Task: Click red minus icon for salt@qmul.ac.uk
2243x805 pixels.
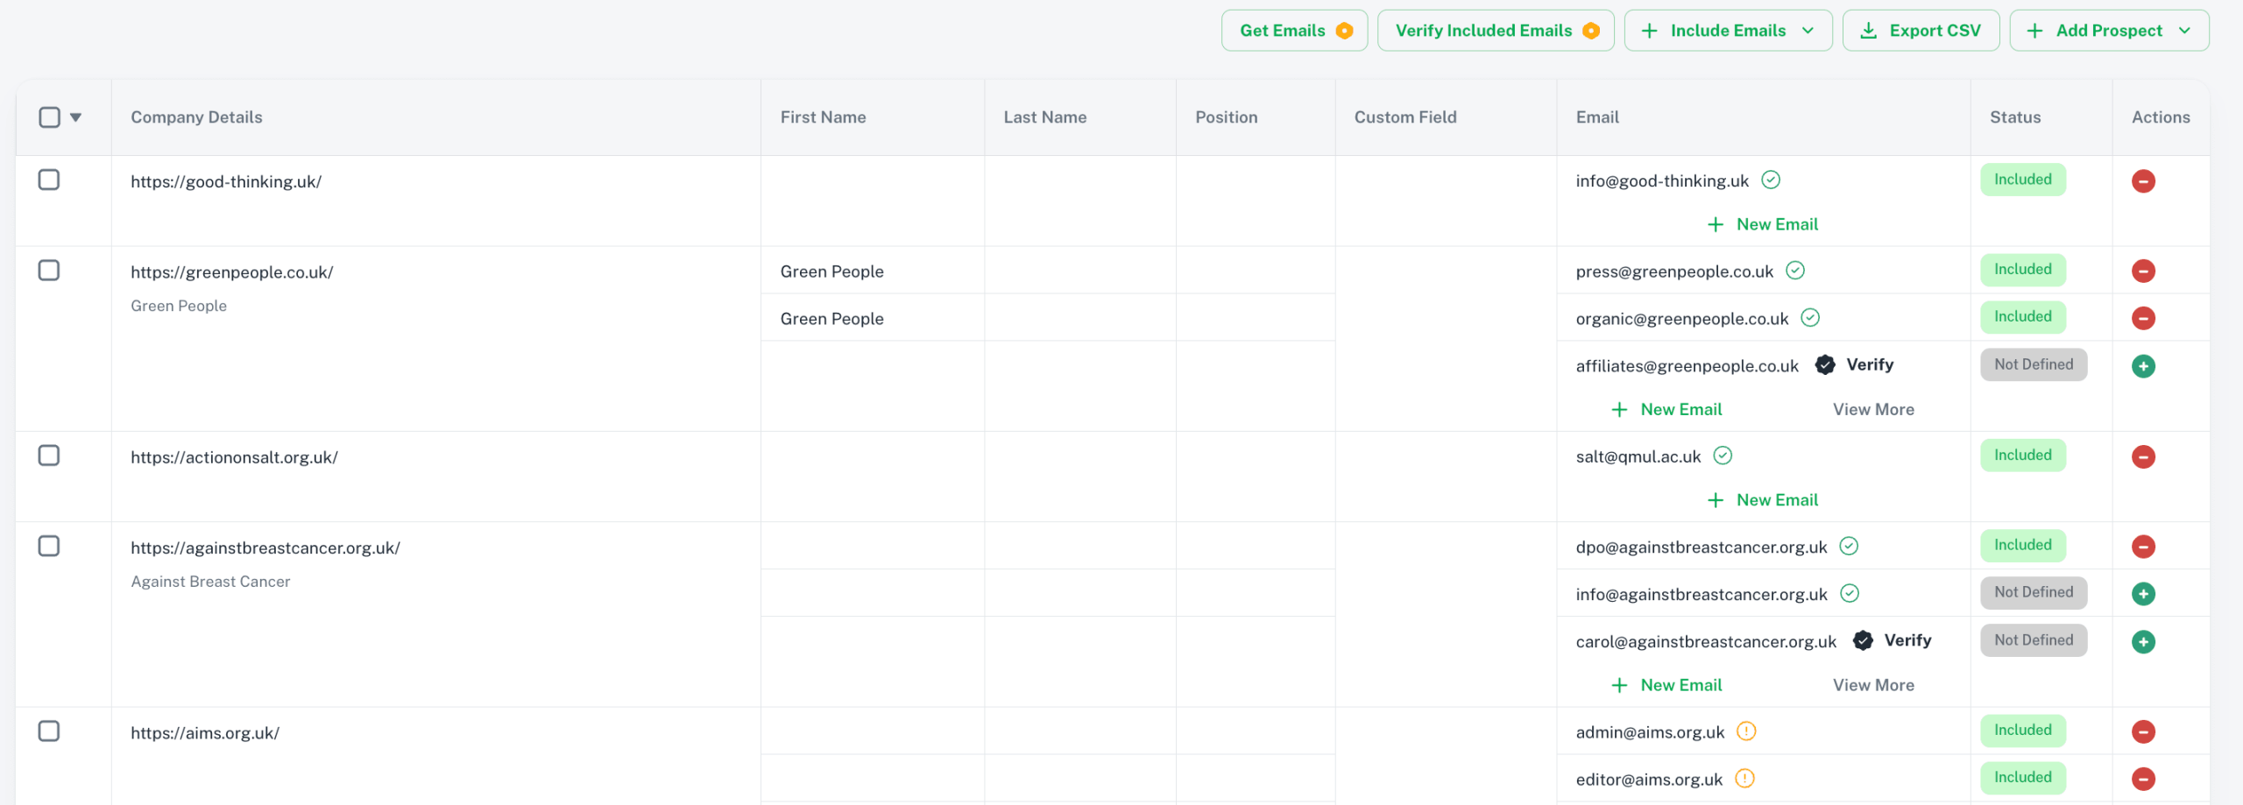Action: tap(2142, 456)
